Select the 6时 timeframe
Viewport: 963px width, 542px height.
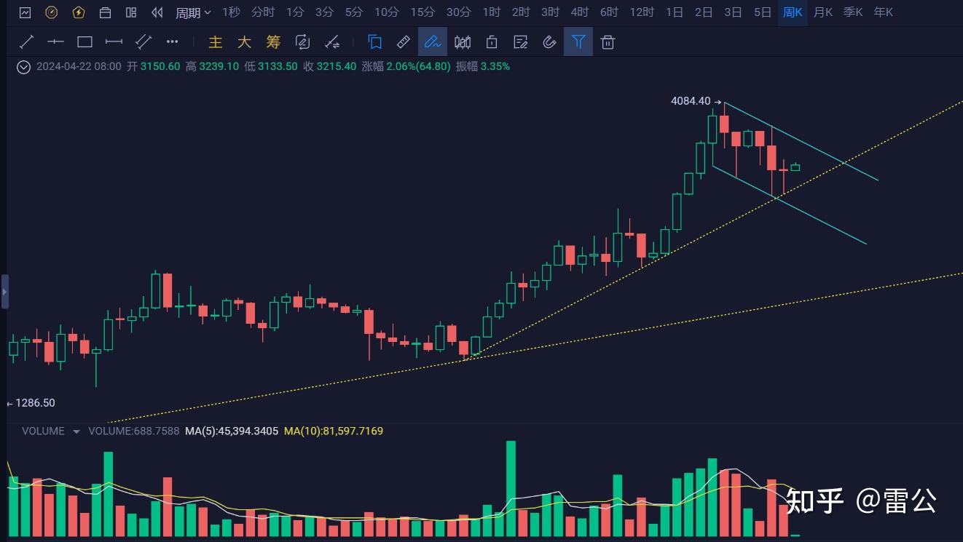[x=609, y=12]
